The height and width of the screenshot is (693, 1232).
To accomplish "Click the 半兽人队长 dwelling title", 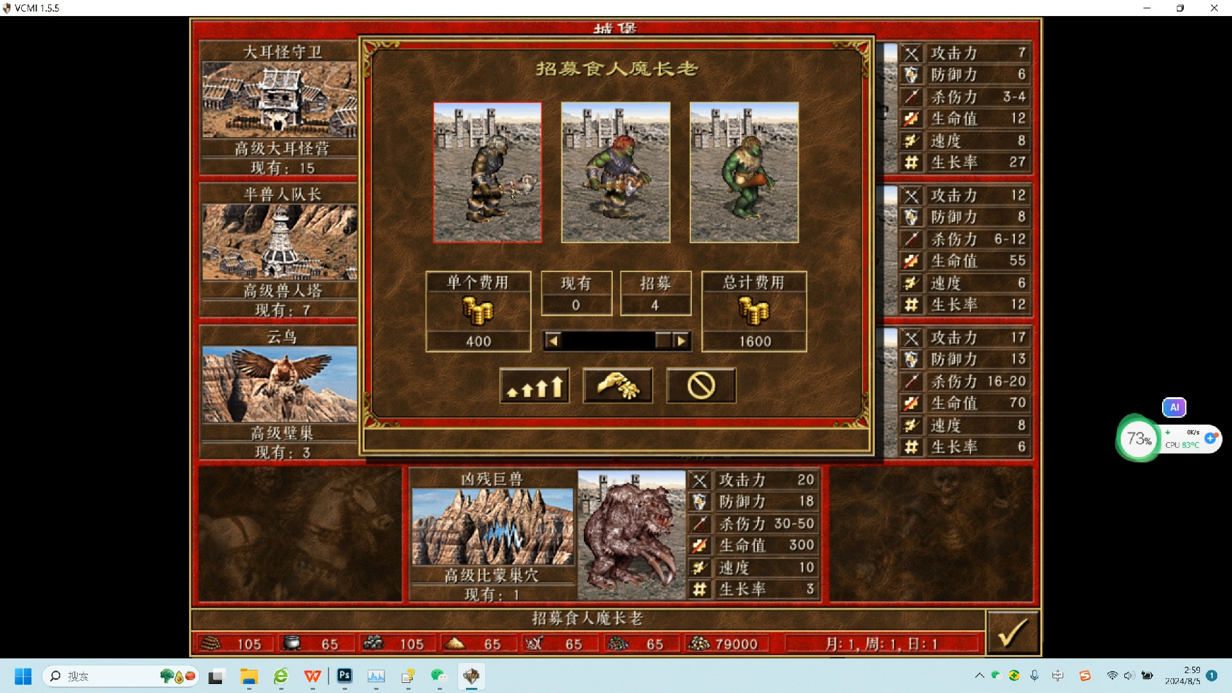I will [x=282, y=194].
